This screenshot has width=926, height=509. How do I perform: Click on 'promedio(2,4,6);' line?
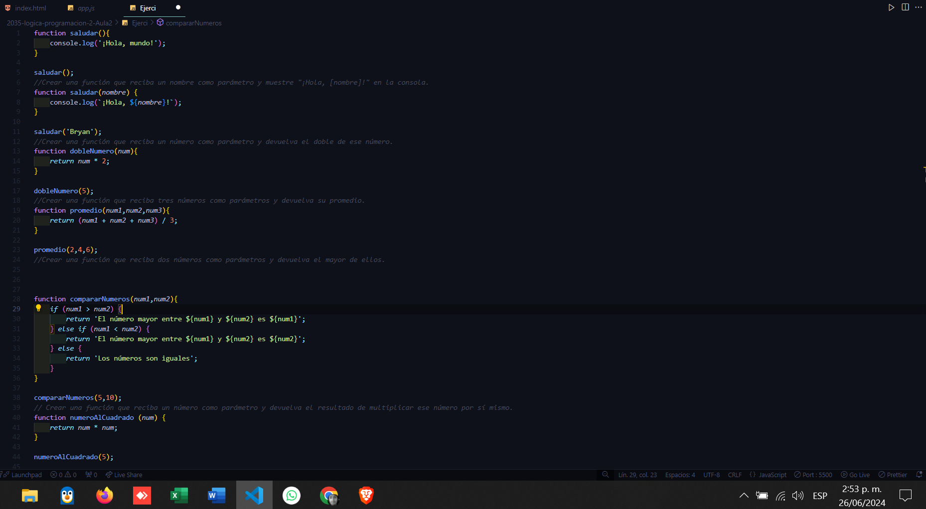(66, 250)
